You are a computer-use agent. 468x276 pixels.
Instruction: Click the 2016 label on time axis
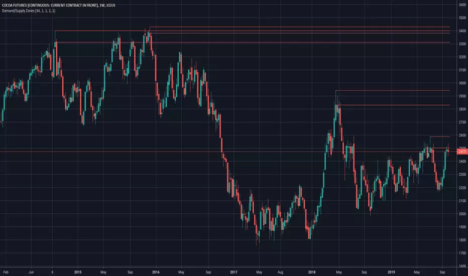[x=156, y=272]
